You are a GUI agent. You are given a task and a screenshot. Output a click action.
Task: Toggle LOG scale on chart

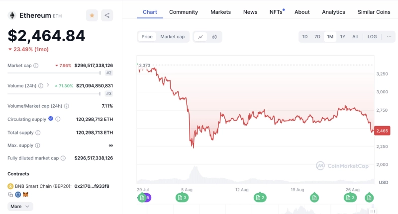click(x=372, y=37)
